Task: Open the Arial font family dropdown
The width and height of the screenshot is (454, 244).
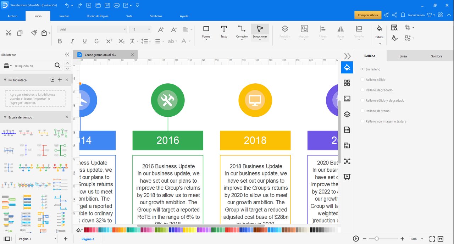Action: point(92,29)
